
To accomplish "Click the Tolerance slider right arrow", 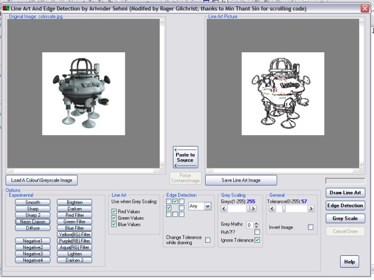I will click(x=312, y=209).
